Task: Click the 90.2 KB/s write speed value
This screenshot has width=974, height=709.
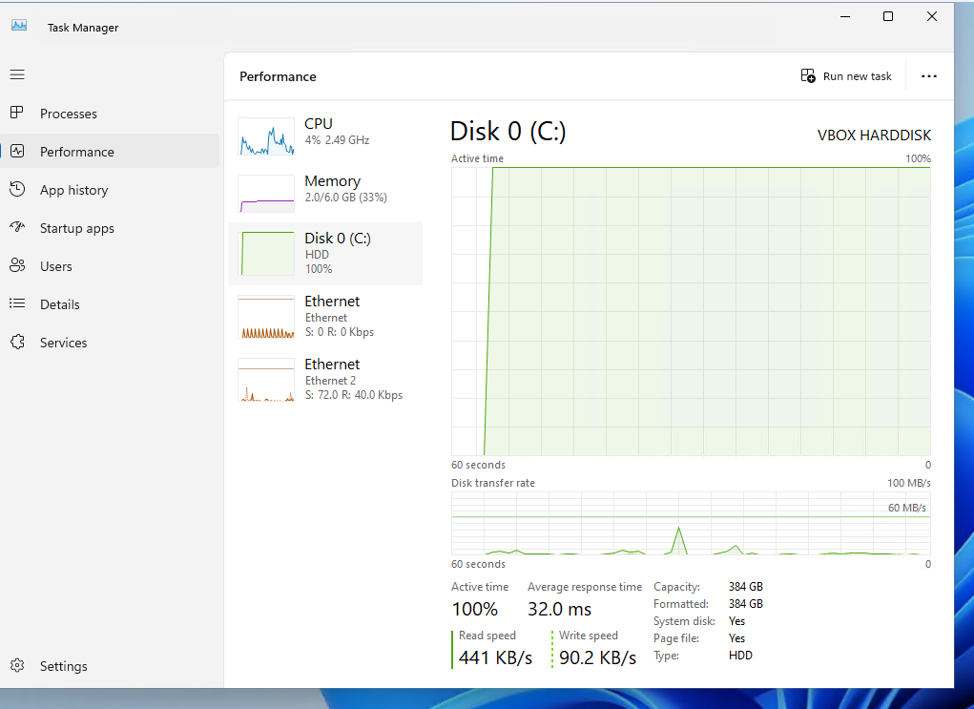Action: [597, 657]
